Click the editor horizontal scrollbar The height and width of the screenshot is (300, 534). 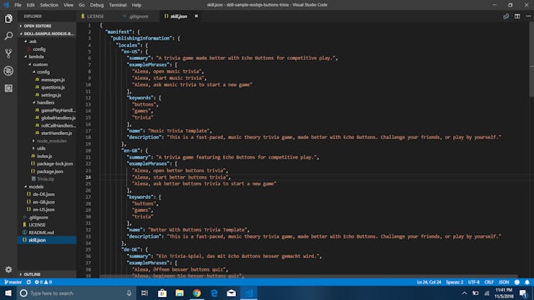[x=308, y=276]
